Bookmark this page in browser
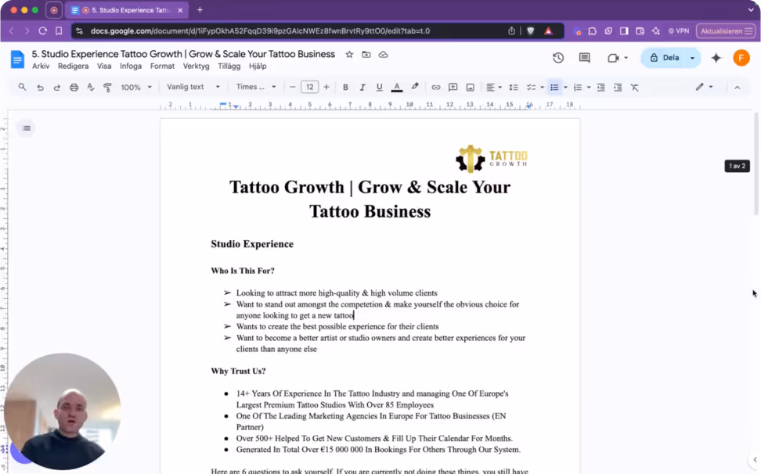 (59, 31)
